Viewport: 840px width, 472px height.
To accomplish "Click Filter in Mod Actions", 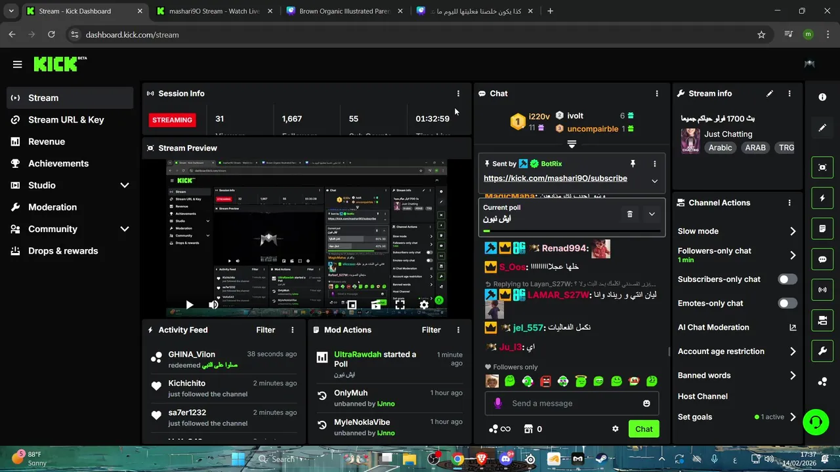I will click(431, 330).
